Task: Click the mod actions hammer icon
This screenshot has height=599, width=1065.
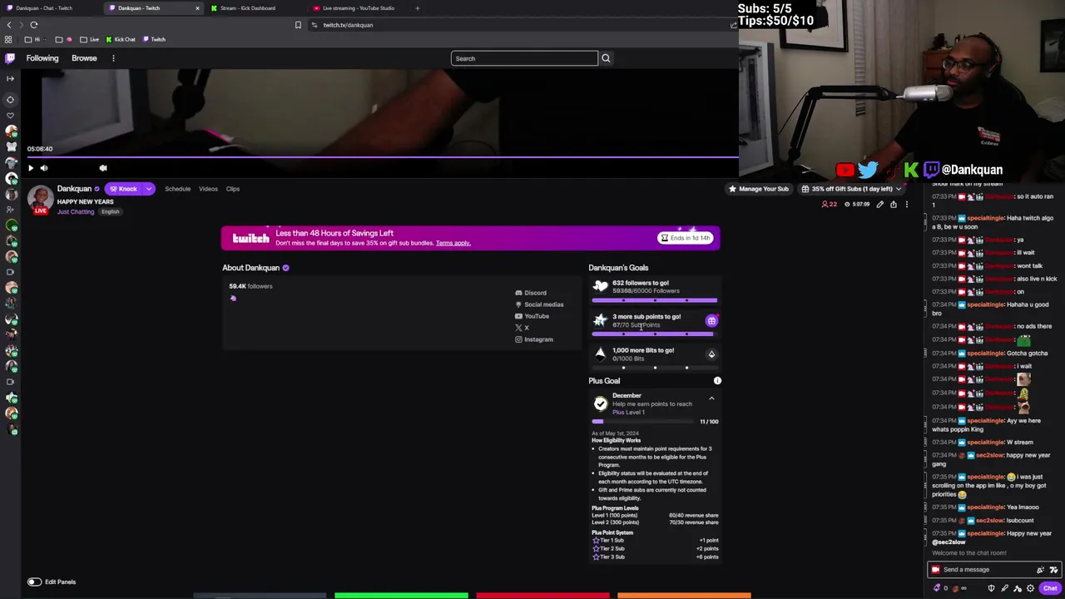Action: (1018, 588)
